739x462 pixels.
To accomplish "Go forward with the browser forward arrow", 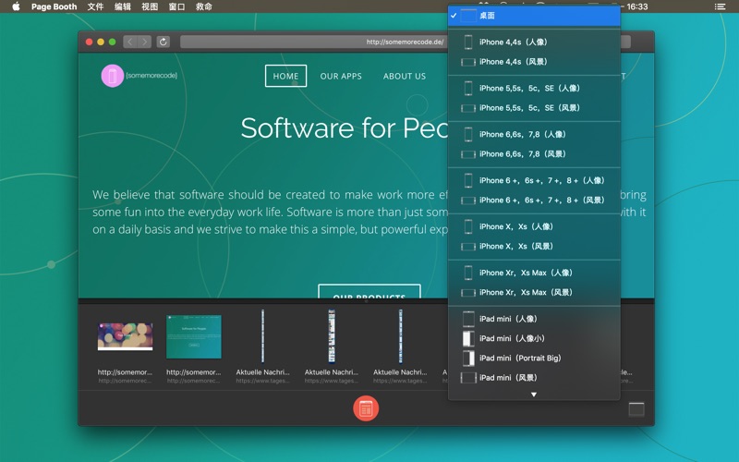I will coord(145,42).
